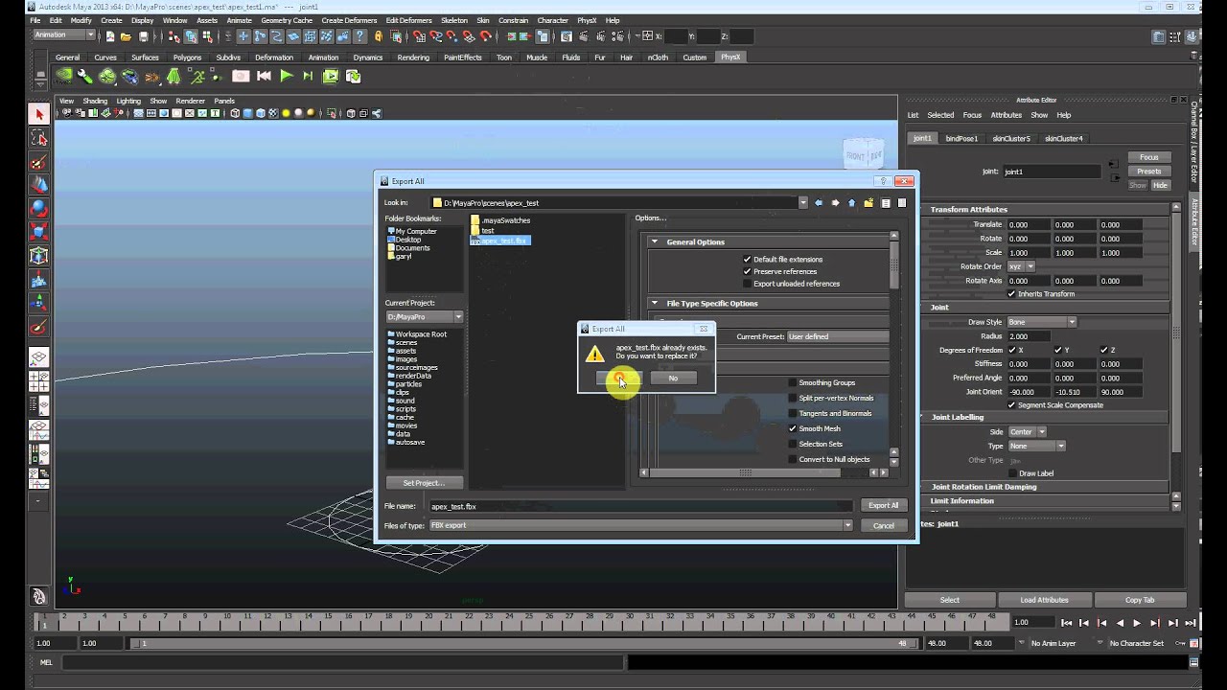The width and height of the screenshot is (1227, 690).
Task: Switch to the Rendering shelf tab
Action: [x=413, y=57]
